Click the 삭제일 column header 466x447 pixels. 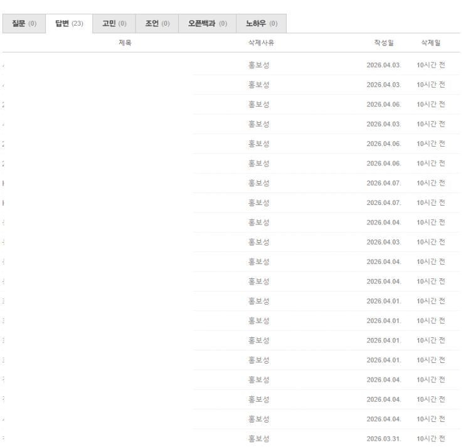431,43
